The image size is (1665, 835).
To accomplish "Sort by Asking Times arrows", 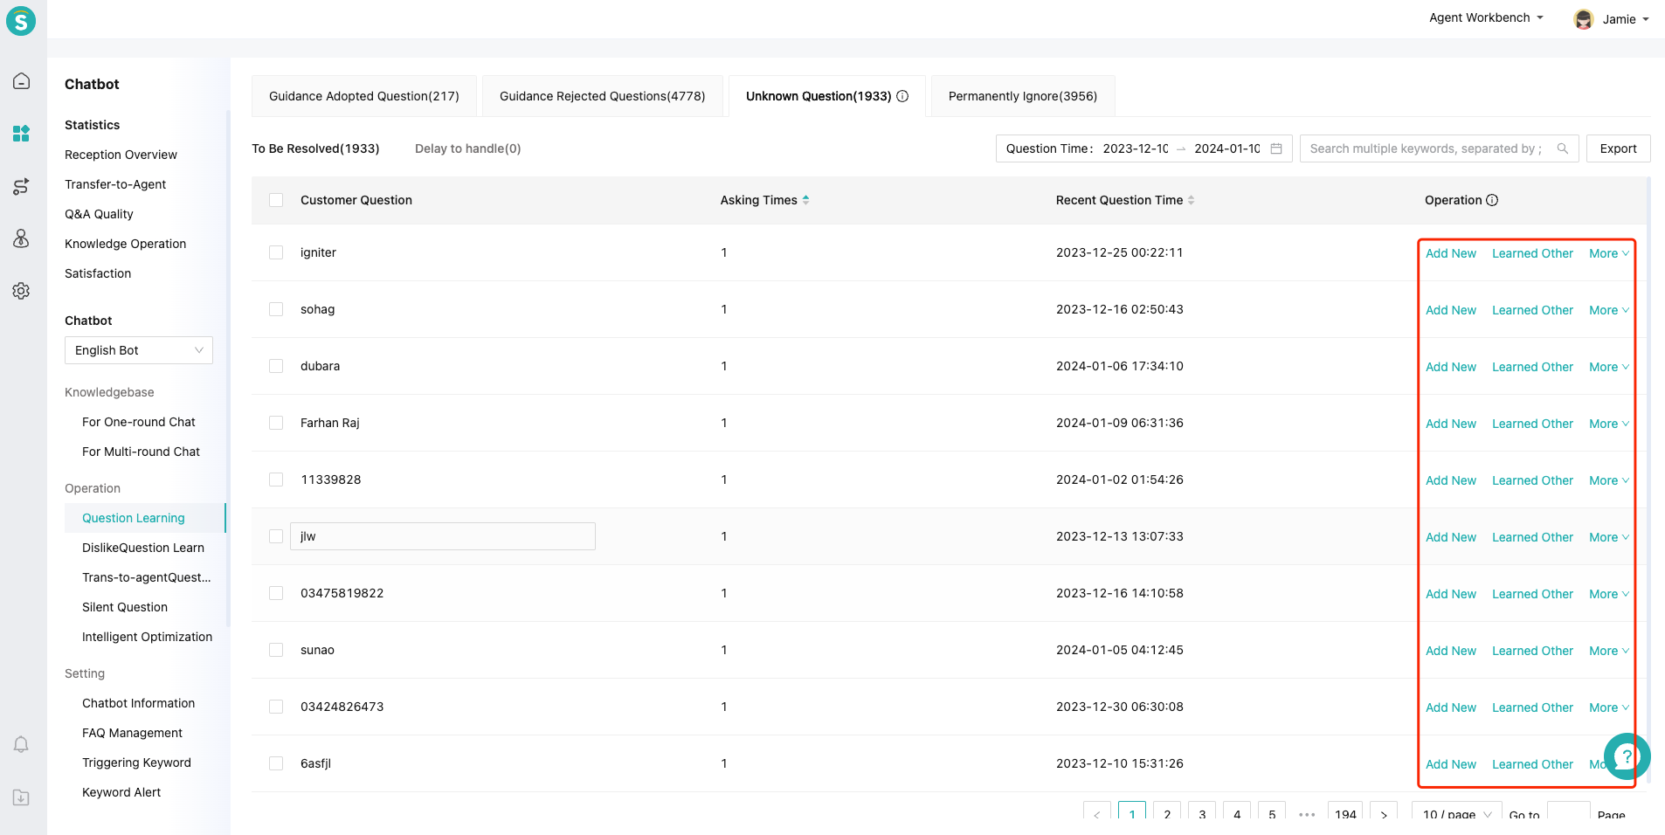I will click(x=805, y=200).
